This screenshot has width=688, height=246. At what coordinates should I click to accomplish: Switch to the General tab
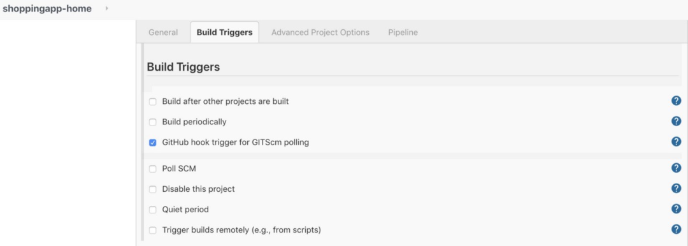[x=163, y=33]
